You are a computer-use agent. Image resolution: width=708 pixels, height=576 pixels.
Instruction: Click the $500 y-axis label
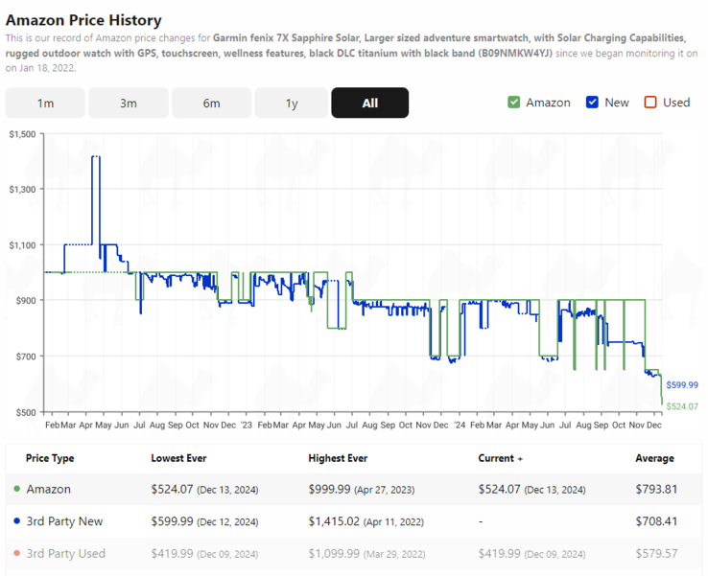[x=26, y=412]
